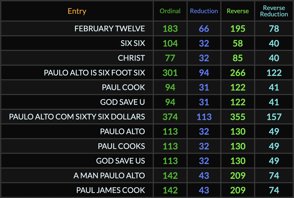Click the GOD SAVE US entry
294x198 pixels.
pos(121,161)
